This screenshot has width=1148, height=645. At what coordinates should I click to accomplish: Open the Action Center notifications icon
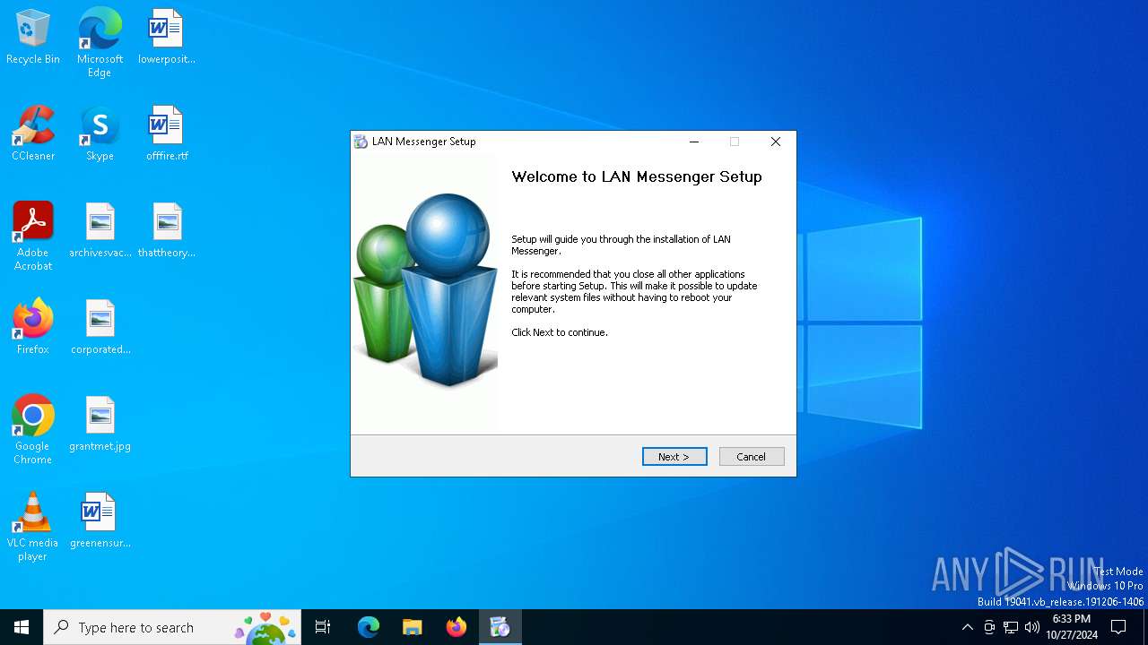tap(1118, 627)
